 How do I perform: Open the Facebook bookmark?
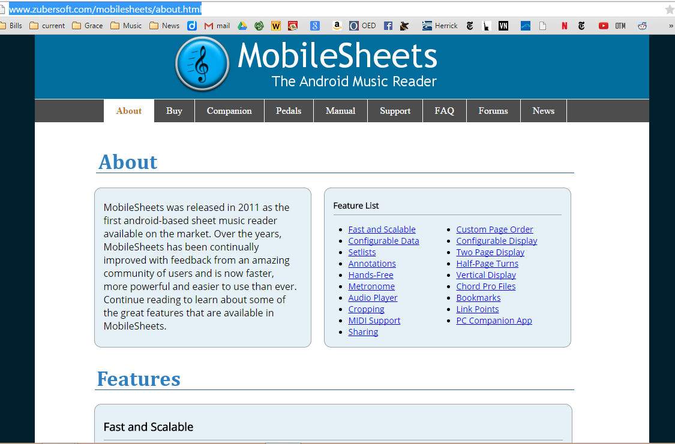pos(388,26)
